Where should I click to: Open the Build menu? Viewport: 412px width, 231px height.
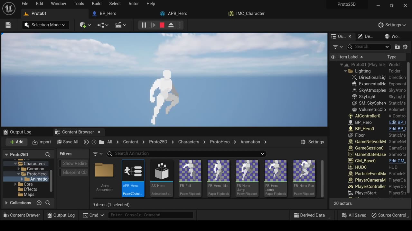(x=97, y=4)
